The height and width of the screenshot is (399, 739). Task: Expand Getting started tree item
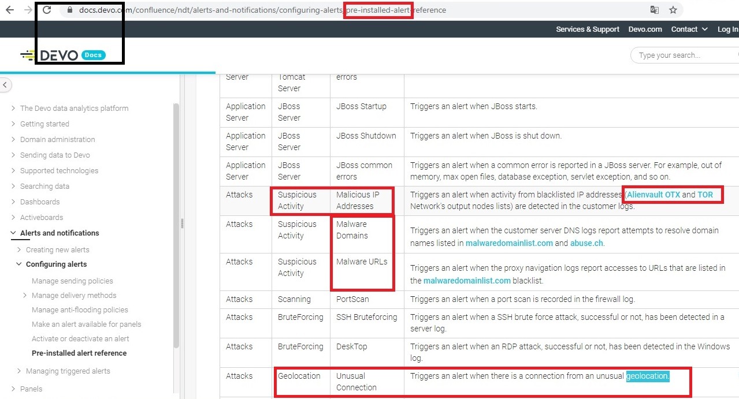14,124
